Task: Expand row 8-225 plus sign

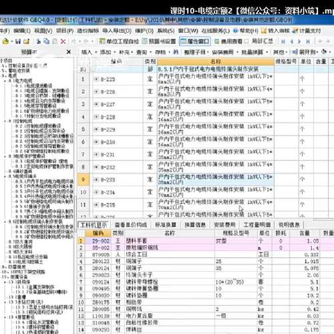Action: pos(96,79)
